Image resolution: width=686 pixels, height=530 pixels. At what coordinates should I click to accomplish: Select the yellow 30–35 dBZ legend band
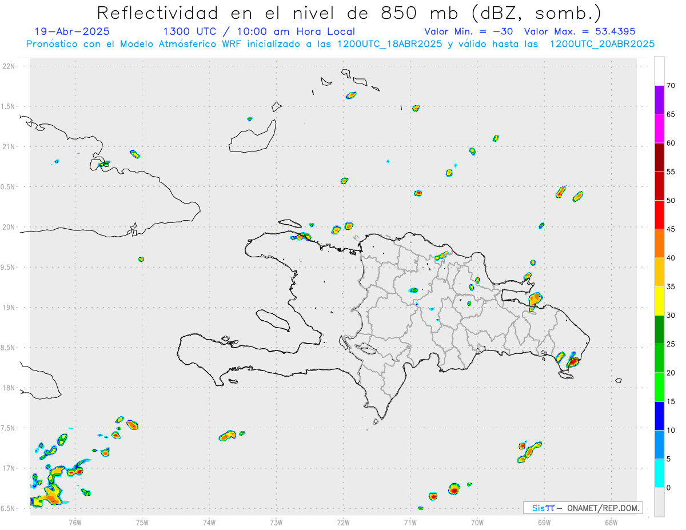click(659, 301)
